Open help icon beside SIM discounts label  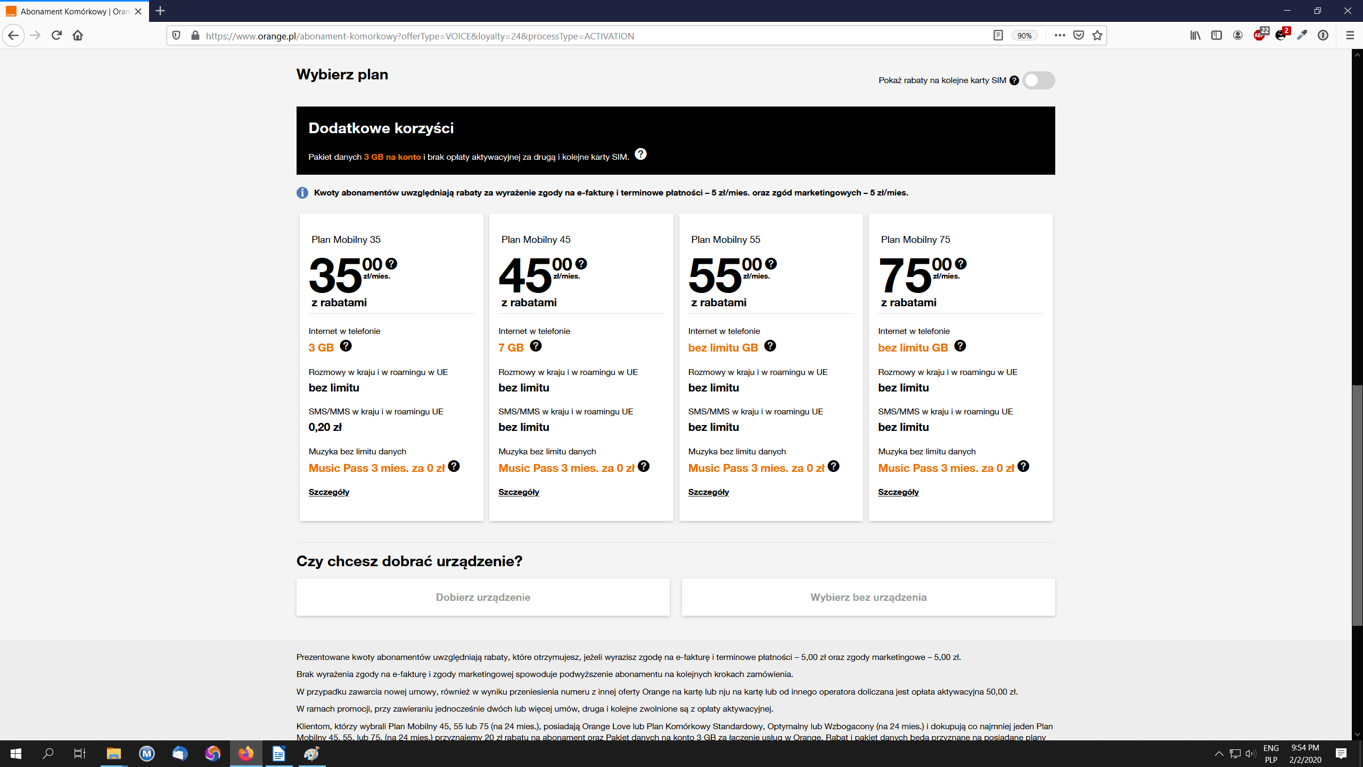[x=1014, y=80]
